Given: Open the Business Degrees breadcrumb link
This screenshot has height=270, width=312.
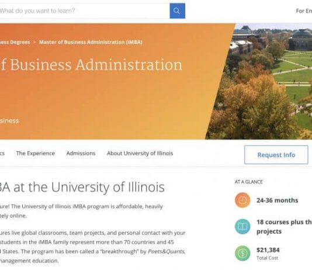Looking at the screenshot, I should click(15, 42).
